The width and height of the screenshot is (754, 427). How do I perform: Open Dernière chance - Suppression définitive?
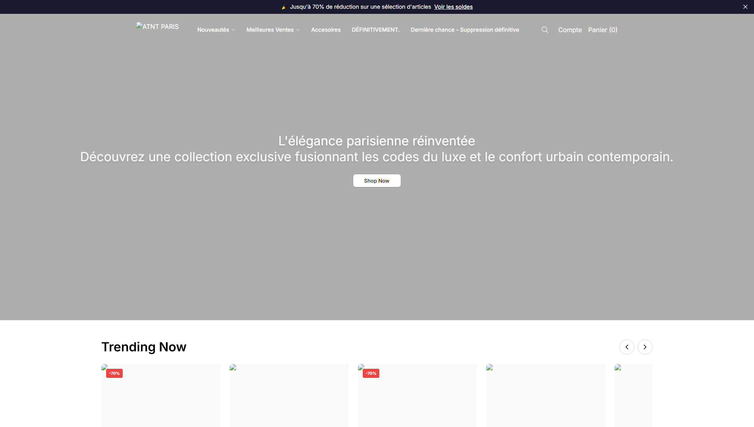(x=465, y=30)
